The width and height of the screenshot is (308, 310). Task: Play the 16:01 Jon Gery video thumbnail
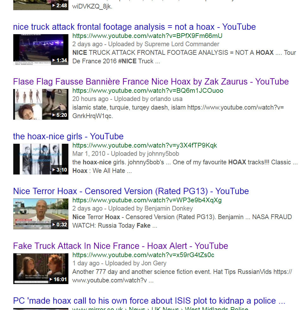click(x=41, y=269)
